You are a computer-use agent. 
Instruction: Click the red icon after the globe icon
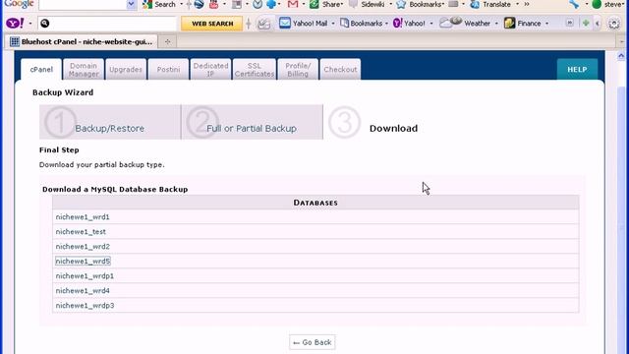tap(214, 4)
